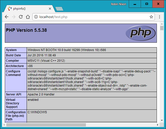166x129 pixels.
Task: Click the horizontal scrollbar left arrow
Action: click(4, 125)
